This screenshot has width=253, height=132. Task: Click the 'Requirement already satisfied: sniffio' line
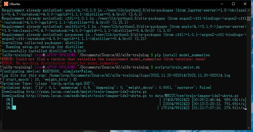(x=124, y=28)
